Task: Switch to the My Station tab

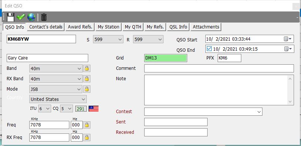Action: [109, 27]
